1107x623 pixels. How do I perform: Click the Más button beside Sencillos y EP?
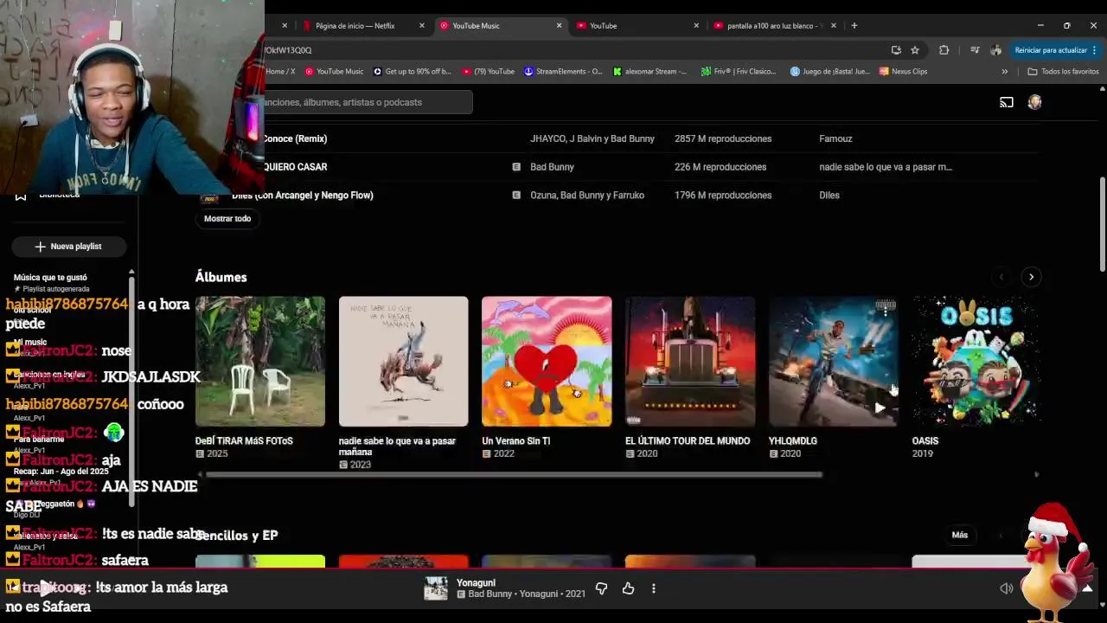click(x=960, y=535)
